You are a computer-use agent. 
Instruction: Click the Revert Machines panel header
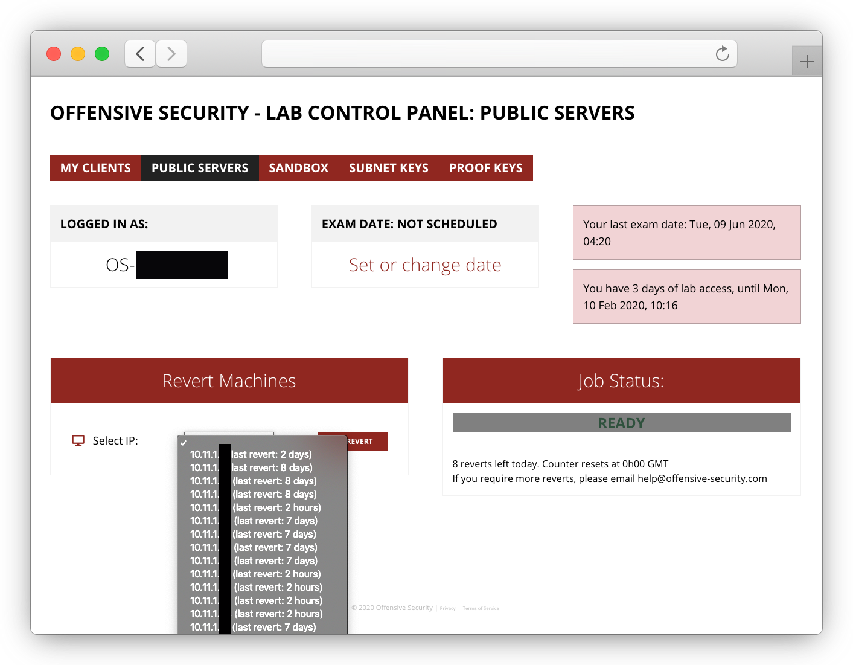click(229, 381)
